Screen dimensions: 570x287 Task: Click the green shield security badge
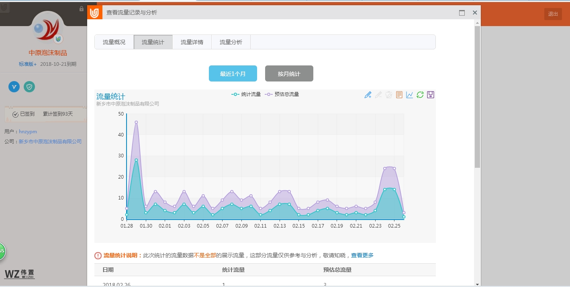point(29,87)
